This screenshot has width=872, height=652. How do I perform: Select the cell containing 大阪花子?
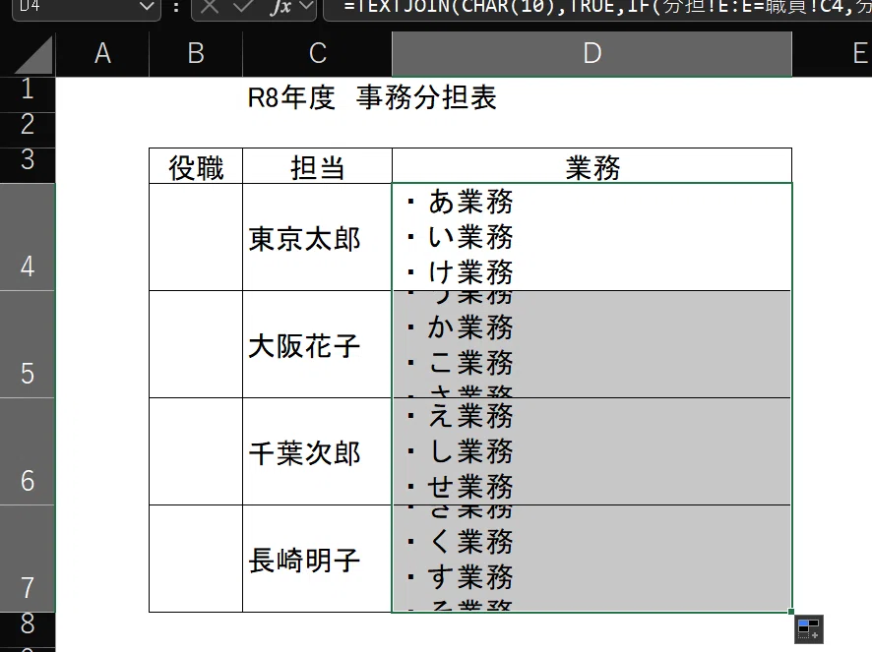(x=318, y=344)
